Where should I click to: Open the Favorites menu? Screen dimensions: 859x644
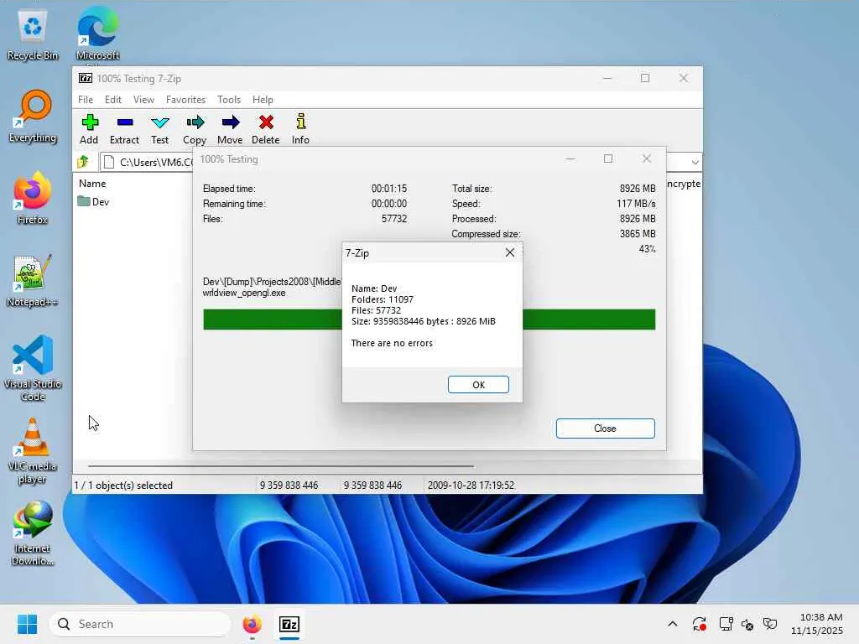click(185, 100)
